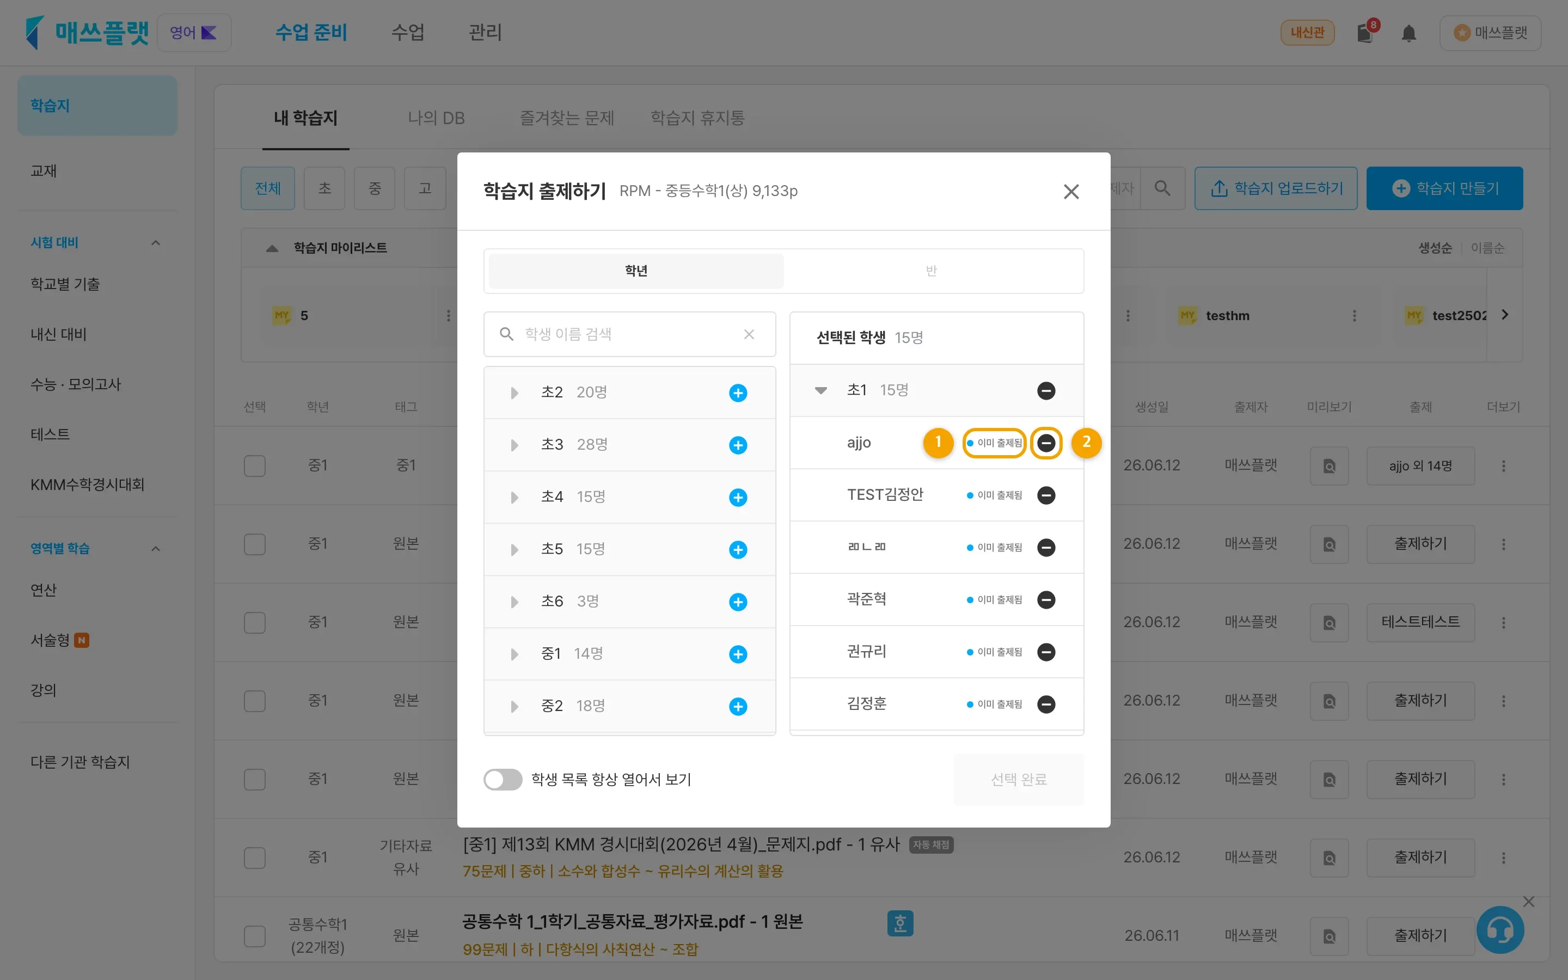Switch to the 반 tab in dialog

coord(931,271)
